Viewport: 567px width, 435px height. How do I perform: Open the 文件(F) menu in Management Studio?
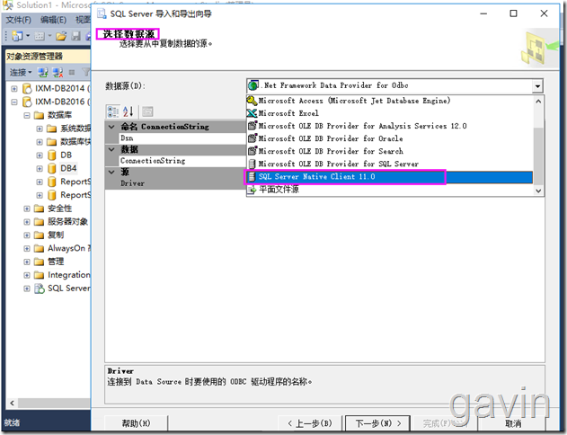pos(19,20)
